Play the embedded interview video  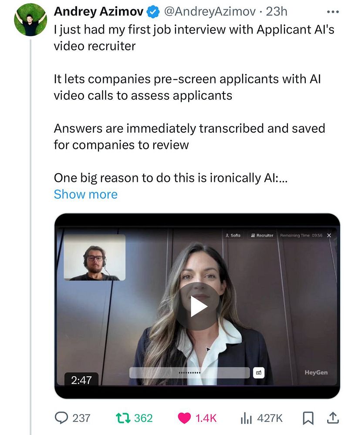[198, 306]
